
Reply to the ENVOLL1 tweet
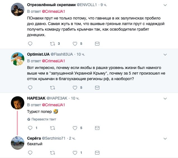tap(30, 44)
